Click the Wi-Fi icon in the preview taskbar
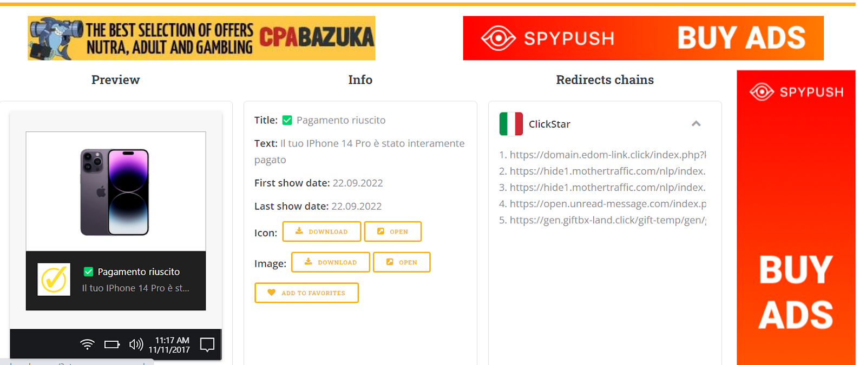Image resolution: width=866 pixels, height=365 pixels. (87, 344)
